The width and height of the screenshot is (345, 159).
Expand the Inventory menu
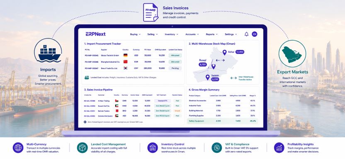pos(171,34)
